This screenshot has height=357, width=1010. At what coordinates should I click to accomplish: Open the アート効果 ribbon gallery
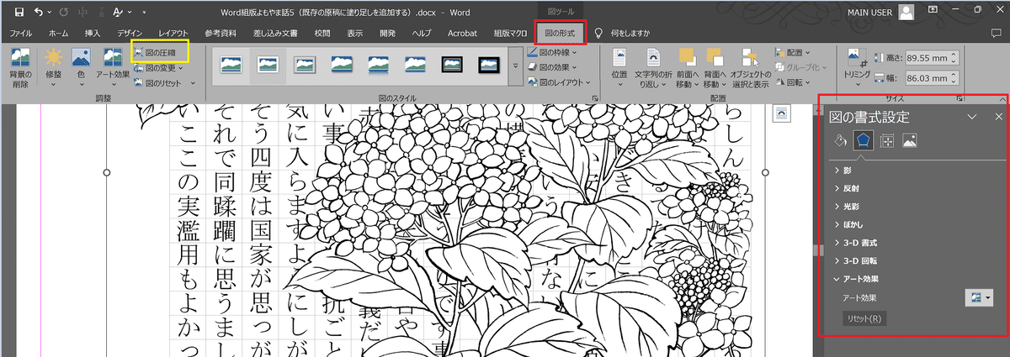click(112, 69)
